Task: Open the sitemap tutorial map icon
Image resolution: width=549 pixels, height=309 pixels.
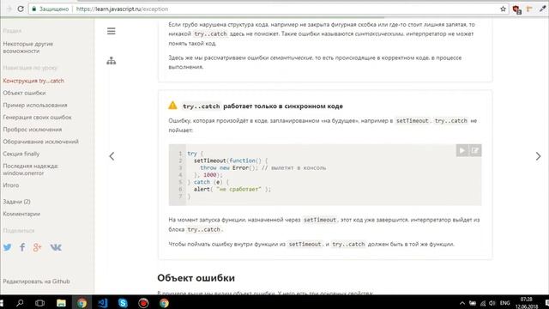Action: 111,61
